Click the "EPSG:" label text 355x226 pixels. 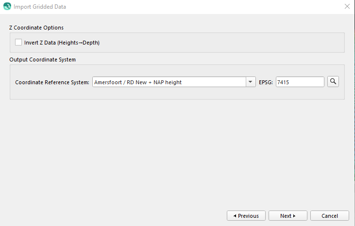267,82
